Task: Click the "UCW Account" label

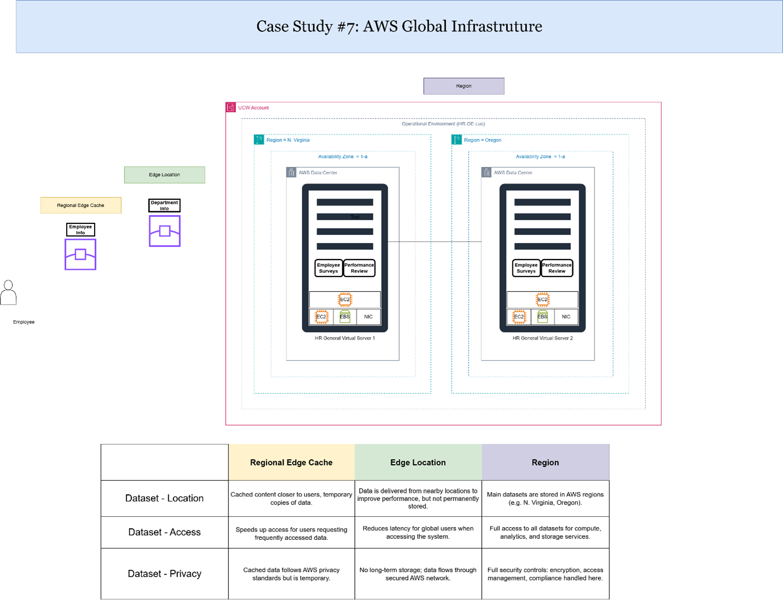Action: click(x=254, y=108)
